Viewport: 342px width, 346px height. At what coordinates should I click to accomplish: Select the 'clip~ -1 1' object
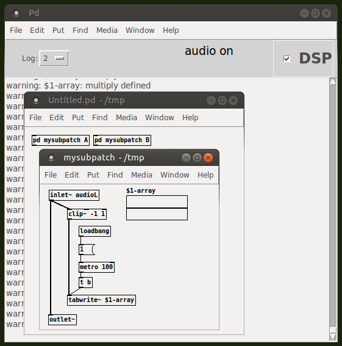coord(87,214)
